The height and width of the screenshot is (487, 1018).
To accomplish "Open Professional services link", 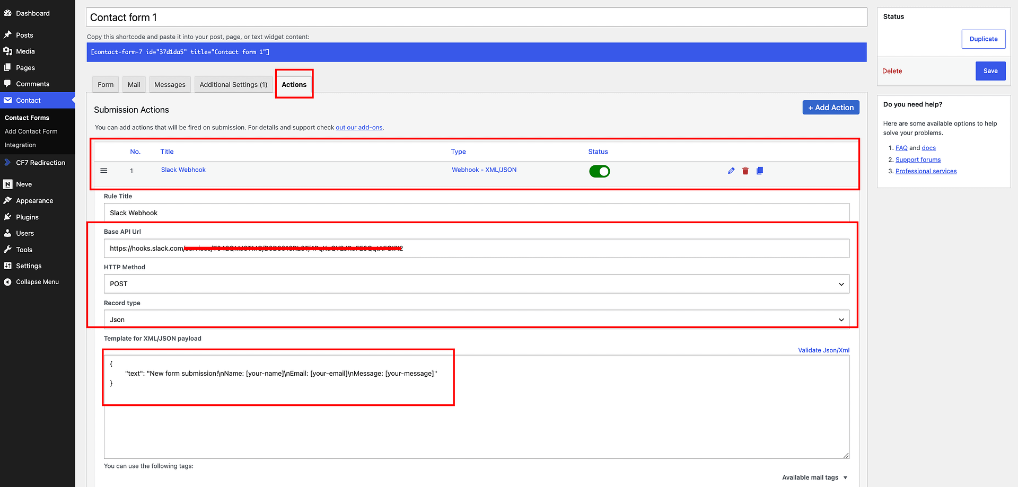I will [926, 171].
